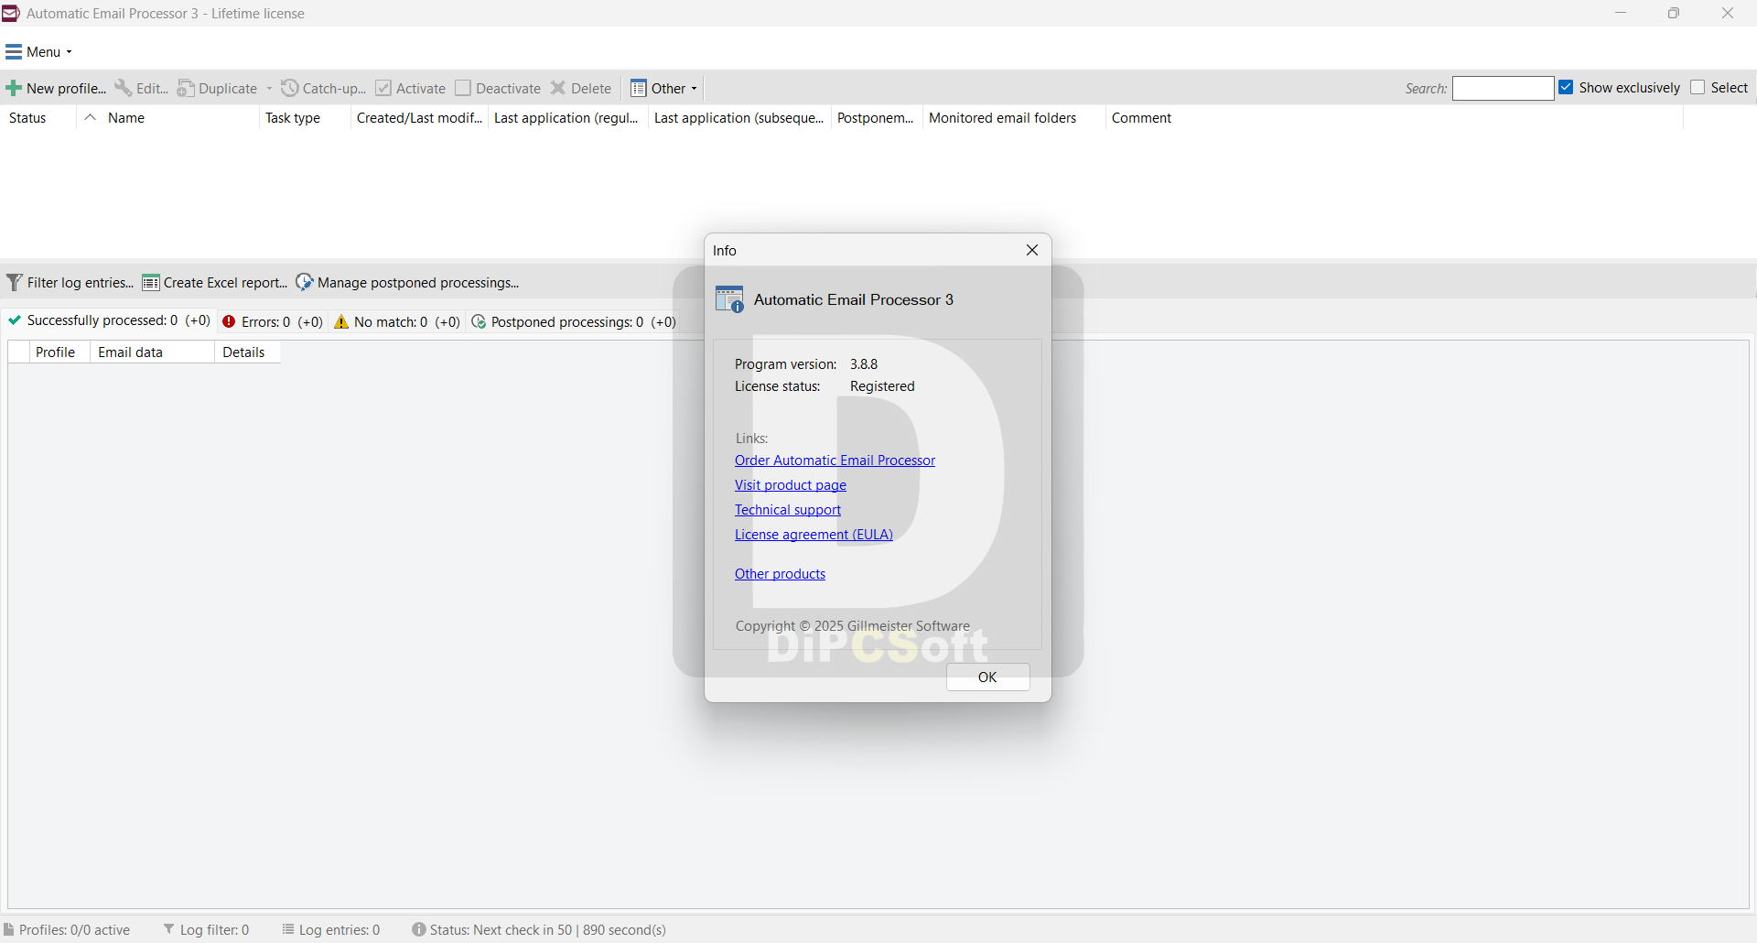Click the Create Excel report icon
This screenshot has height=943, width=1757.
point(151,282)
